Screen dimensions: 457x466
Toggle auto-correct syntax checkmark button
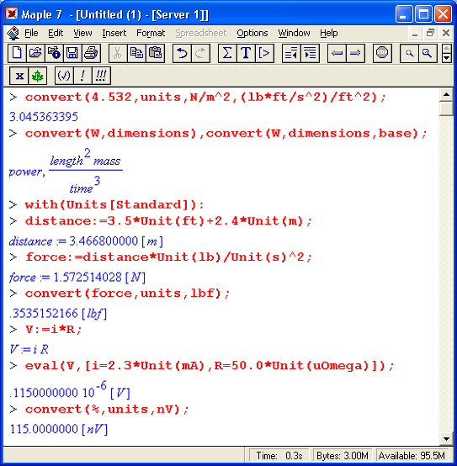click(x=64, y=76)
